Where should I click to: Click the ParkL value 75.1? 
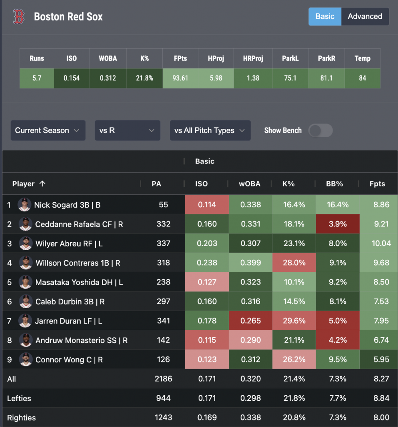[x=290, y=78]
